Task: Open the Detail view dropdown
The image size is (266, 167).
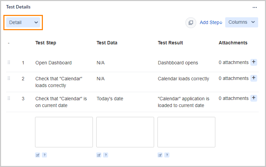Action: 23,22
